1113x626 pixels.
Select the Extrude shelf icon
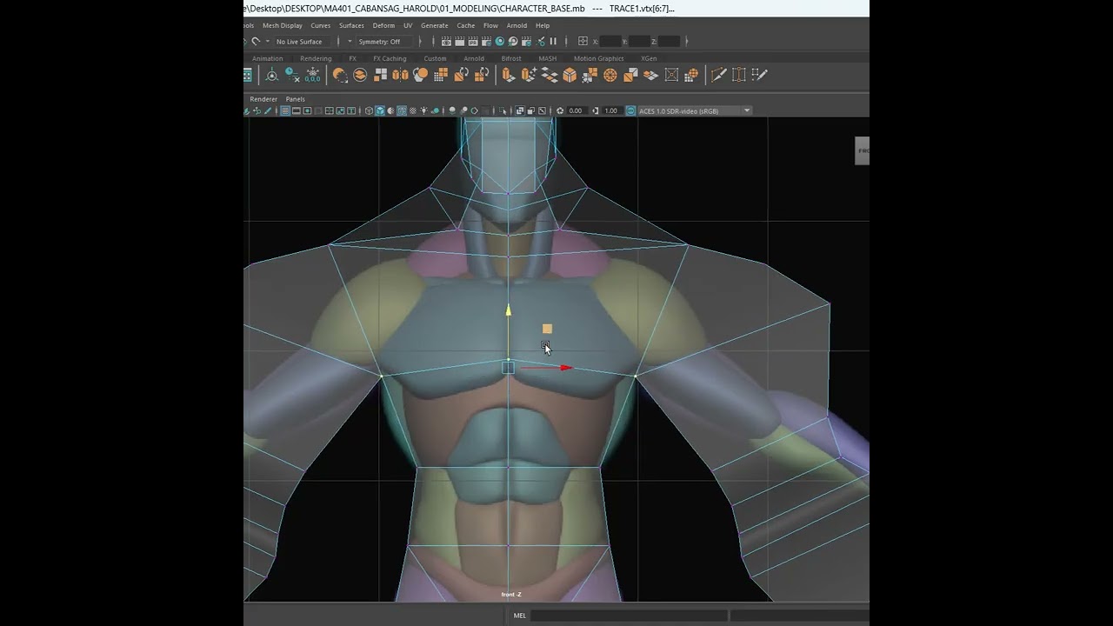[509, 75]
